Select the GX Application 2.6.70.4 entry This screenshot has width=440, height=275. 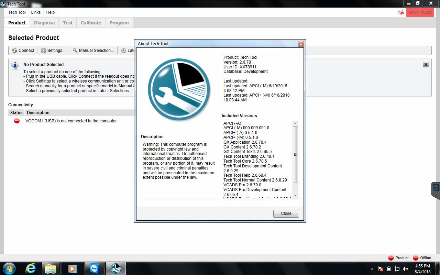tap(245, 142)
